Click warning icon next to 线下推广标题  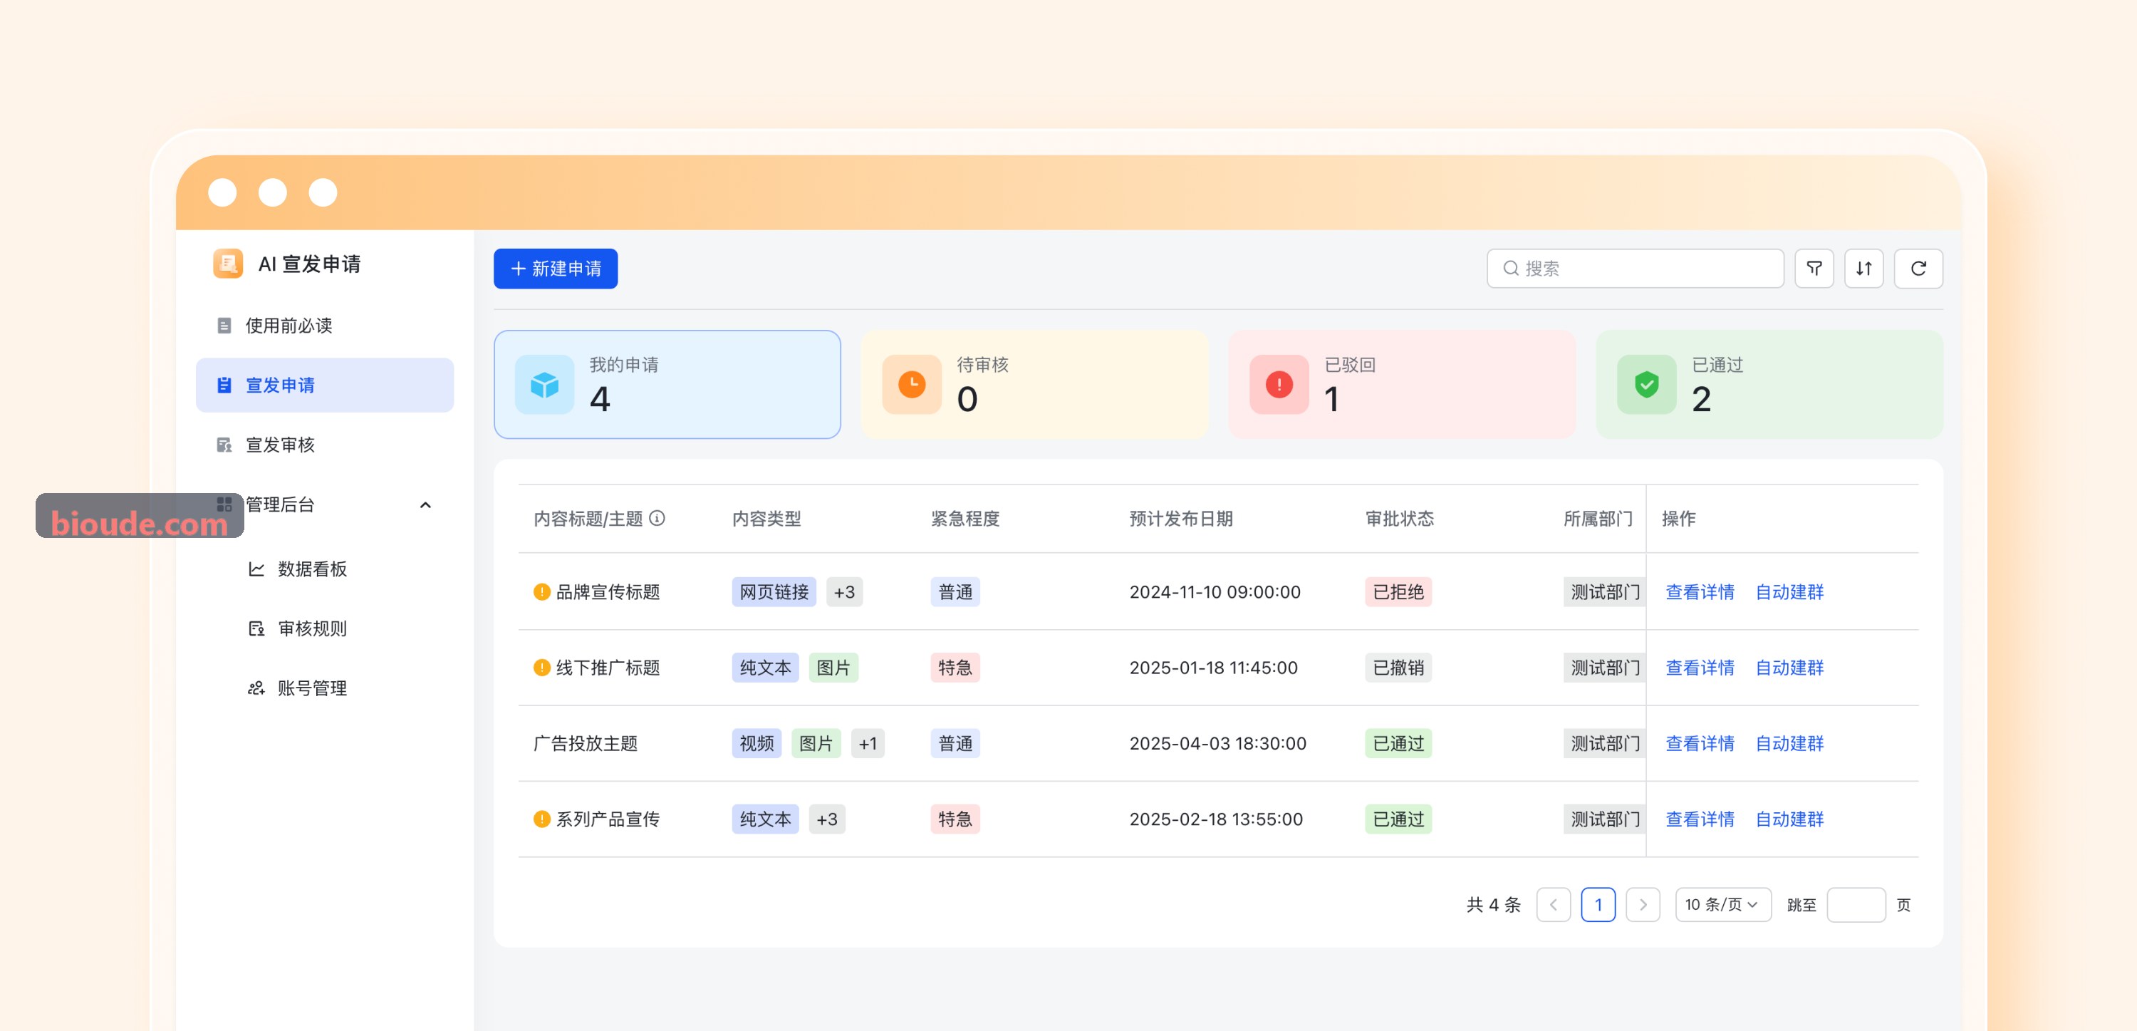pos(541,668)
